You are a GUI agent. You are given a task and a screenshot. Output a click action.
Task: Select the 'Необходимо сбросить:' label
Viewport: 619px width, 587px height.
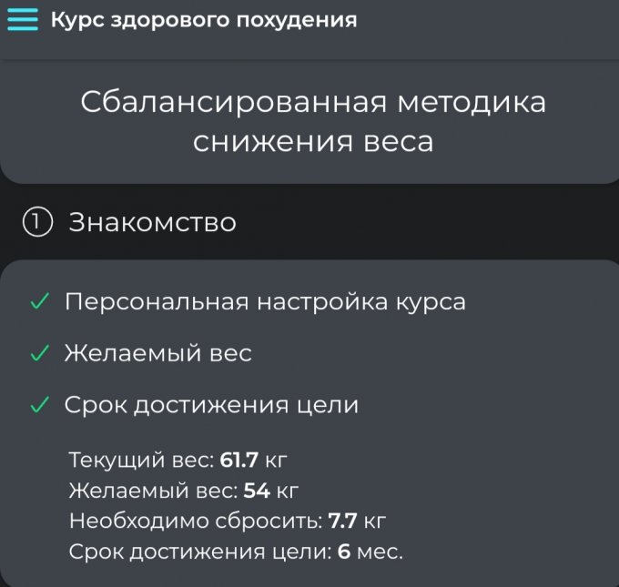tap(196, 521)
